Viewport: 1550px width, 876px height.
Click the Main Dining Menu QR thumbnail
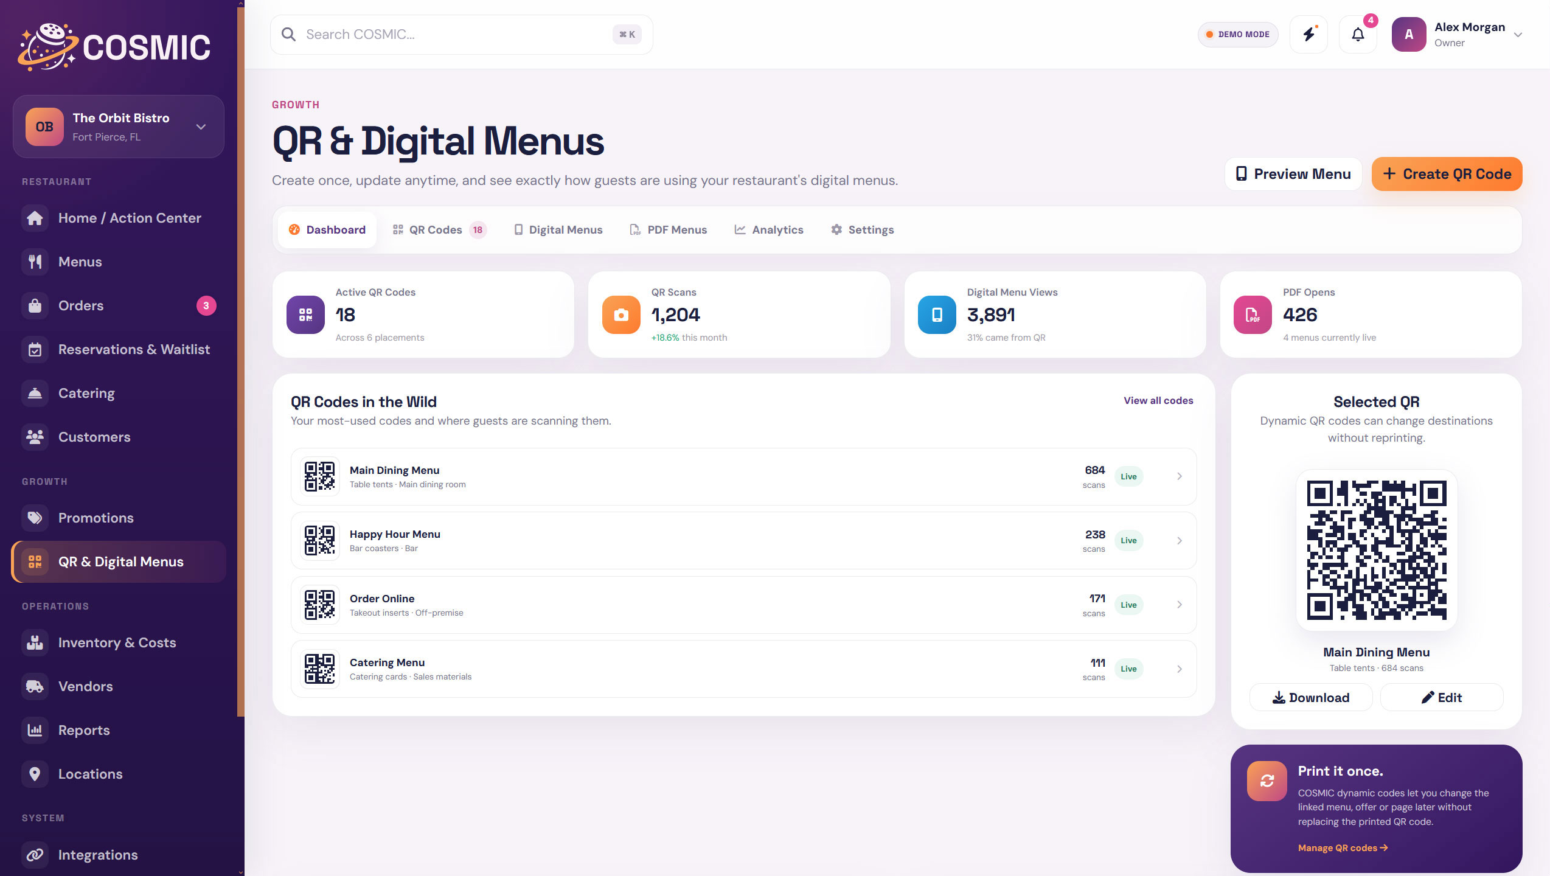pos(320,476)
